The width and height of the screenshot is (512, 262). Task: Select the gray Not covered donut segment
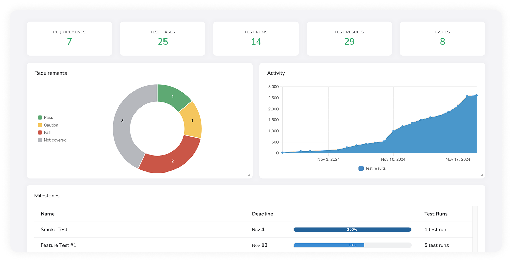pyautogui.click(x=122, y=120)
